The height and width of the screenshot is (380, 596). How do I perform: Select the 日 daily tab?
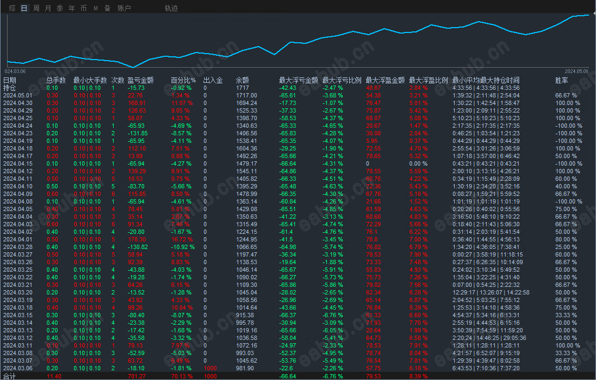coord(24,8)
